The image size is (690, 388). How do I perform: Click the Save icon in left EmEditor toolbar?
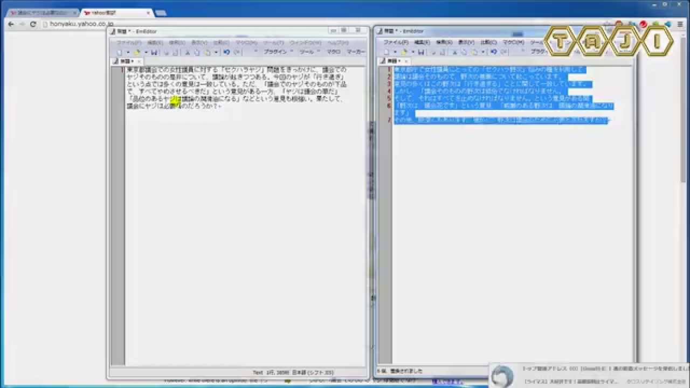pyautogui.click(x=154, y=52)
